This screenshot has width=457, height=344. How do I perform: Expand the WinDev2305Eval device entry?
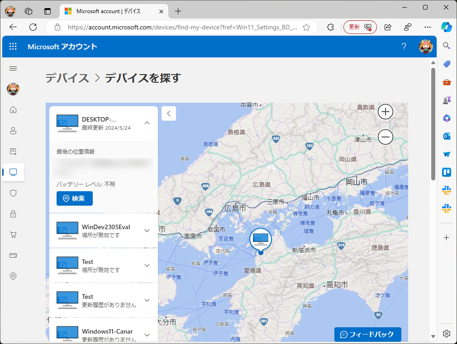pyautogui.click(x=147, y=231)
